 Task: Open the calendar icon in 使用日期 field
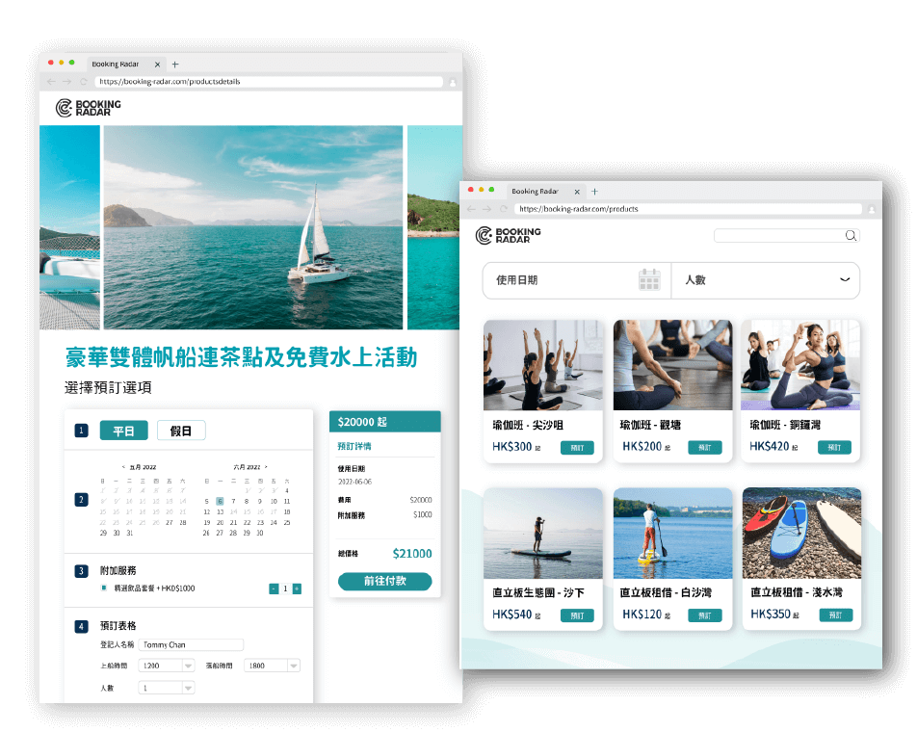[649, 279]
